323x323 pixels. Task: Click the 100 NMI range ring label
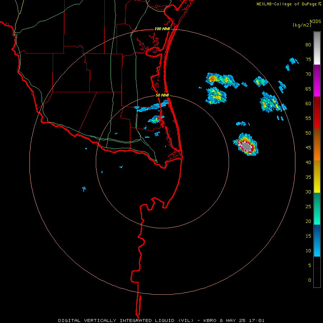[162, 29]
